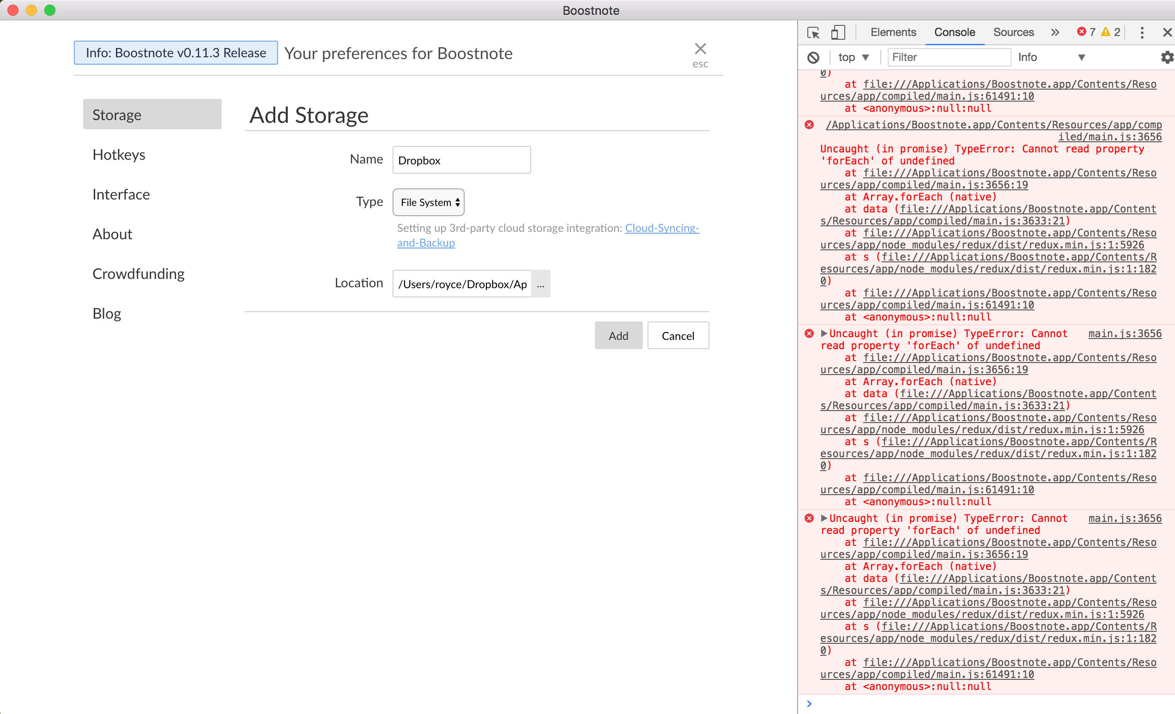This screenshot has height=714, width=1175.
Task: Click Cancel to dismiss Add Storage
Action: (678, 335)
